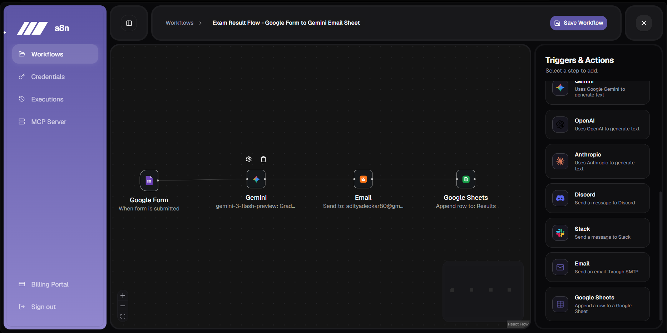Click the workflow title text
The width and height of the screenshot is (667, 333).
tap(286, 23)
